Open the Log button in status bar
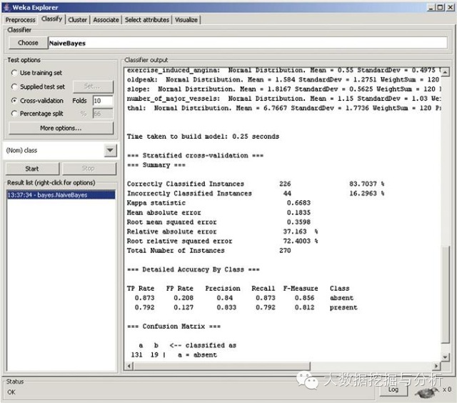Viewport: 457px width, 403px height. (x=393, y=389)
